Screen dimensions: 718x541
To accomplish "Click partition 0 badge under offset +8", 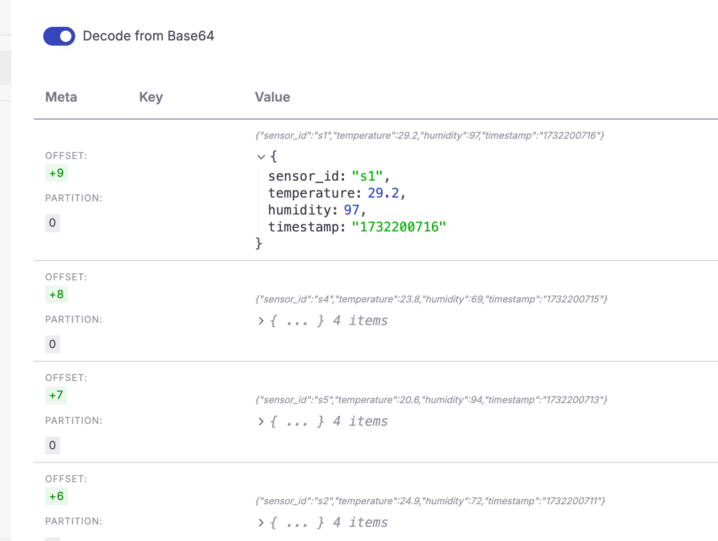I will (53, 344).
